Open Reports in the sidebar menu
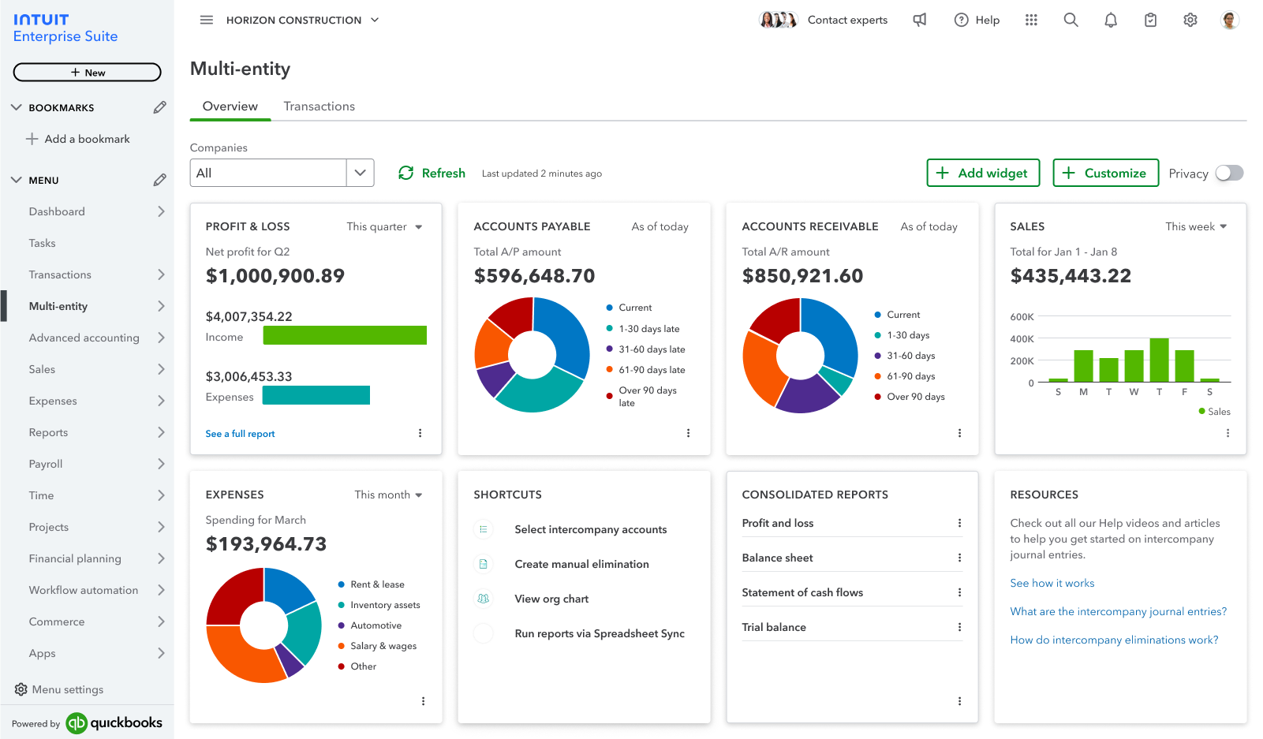The image size is (1263, 739). coord(48,432)
